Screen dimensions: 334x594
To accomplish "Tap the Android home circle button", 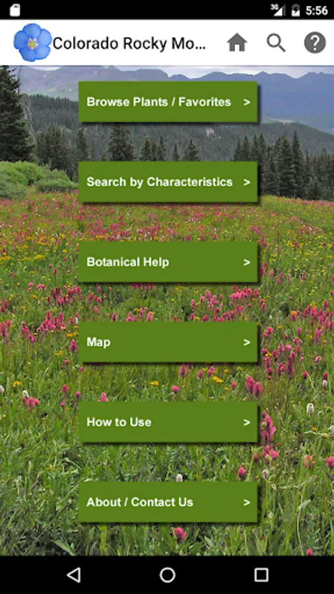I will click(x=167, y=575).
